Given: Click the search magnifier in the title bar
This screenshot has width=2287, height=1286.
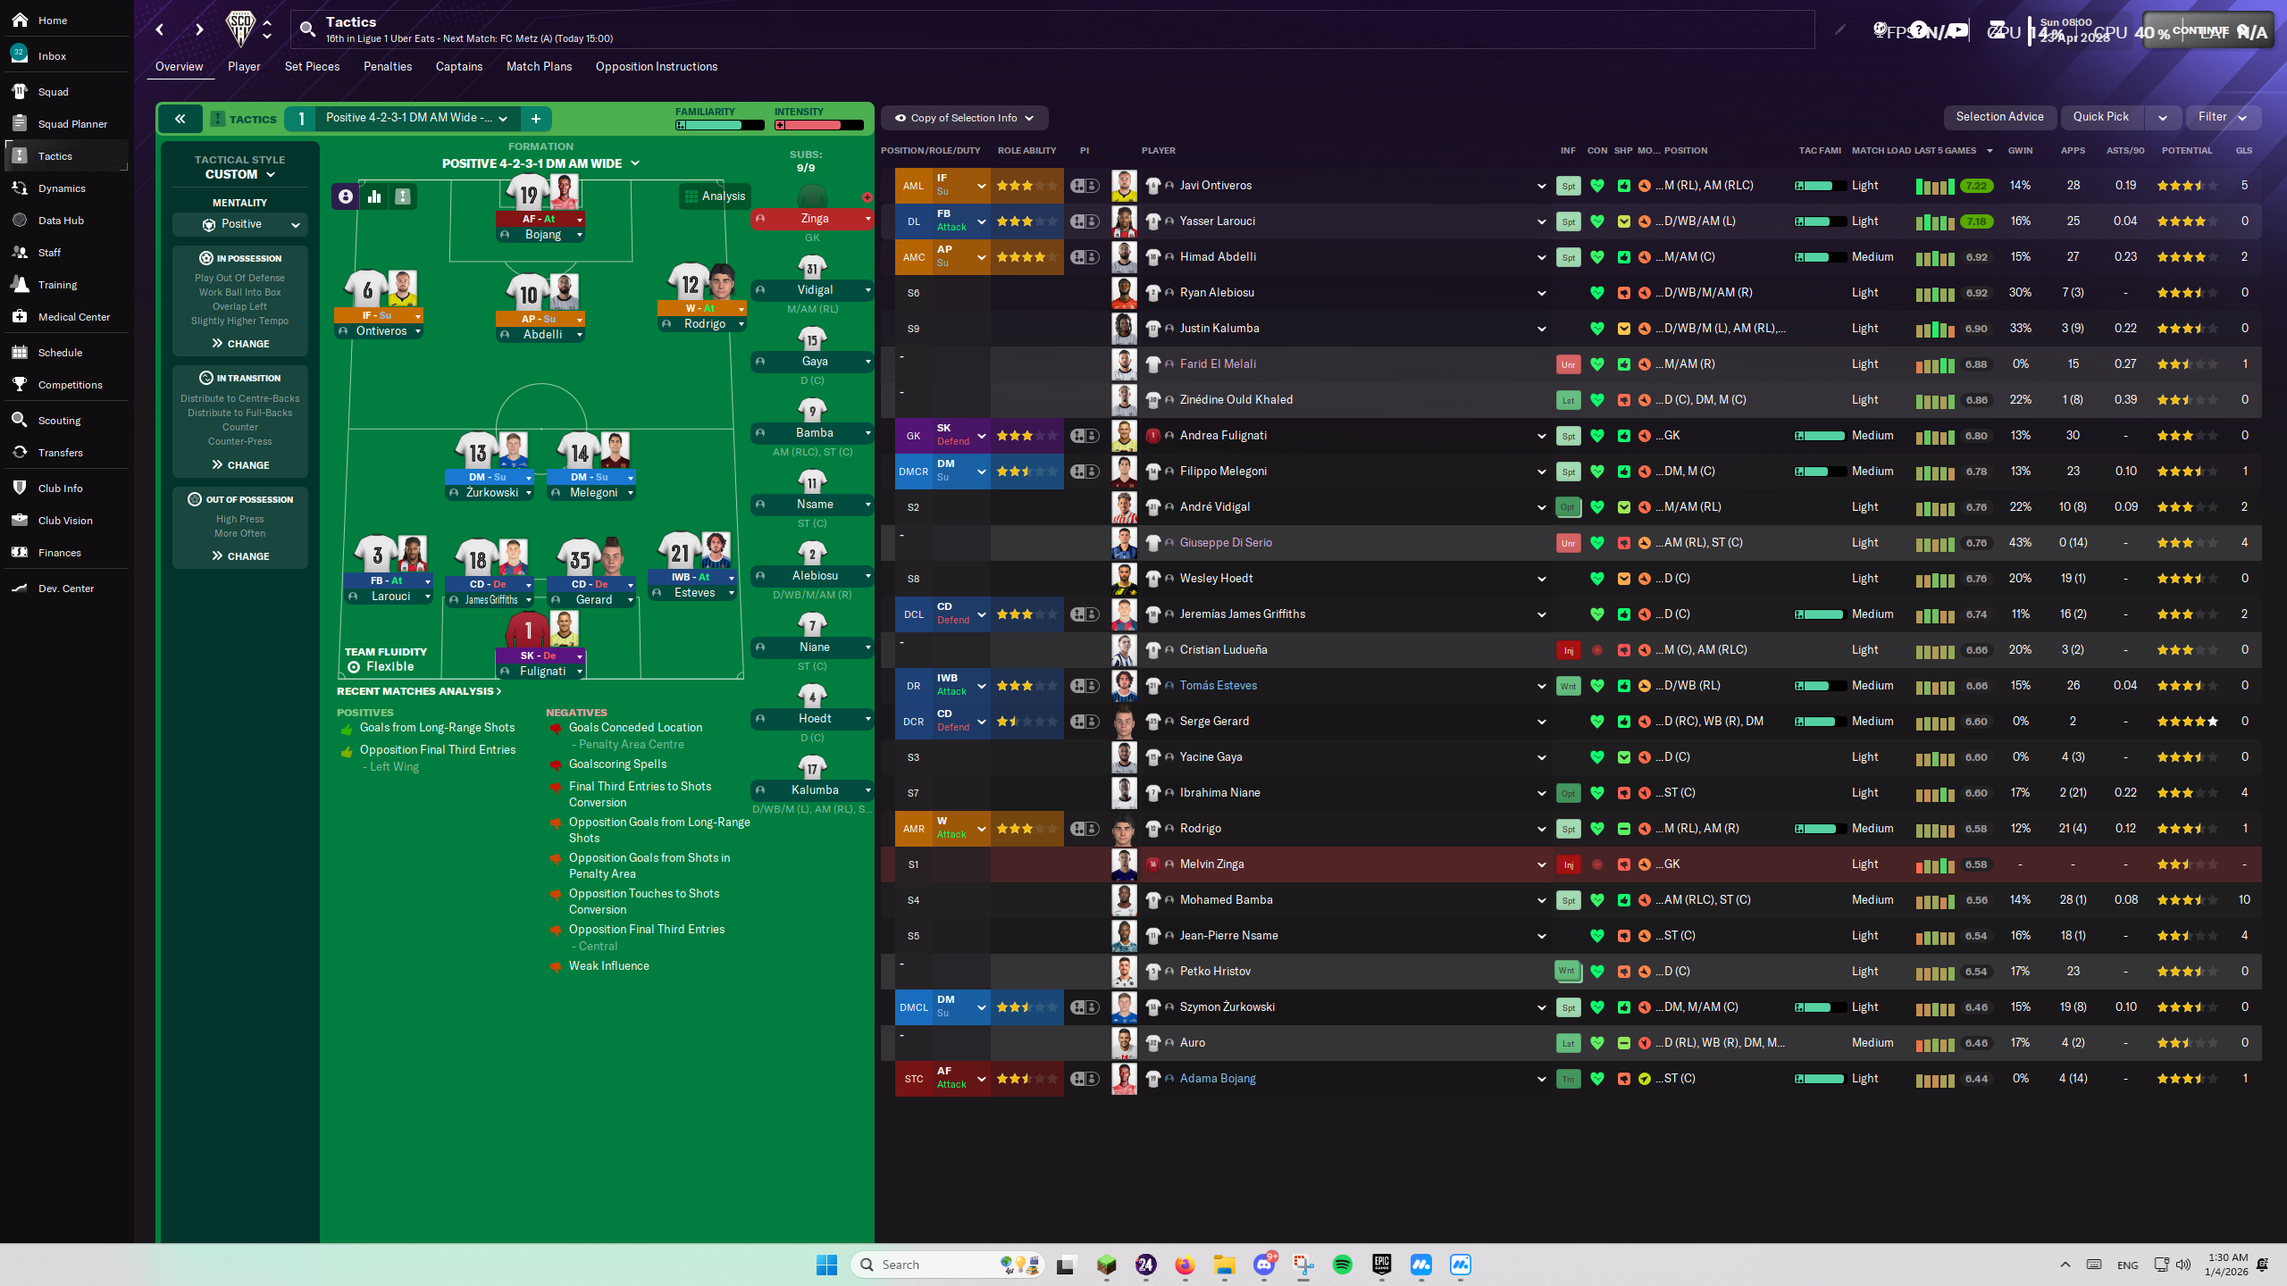Looking at the screenshot, I should click(307, 29).
